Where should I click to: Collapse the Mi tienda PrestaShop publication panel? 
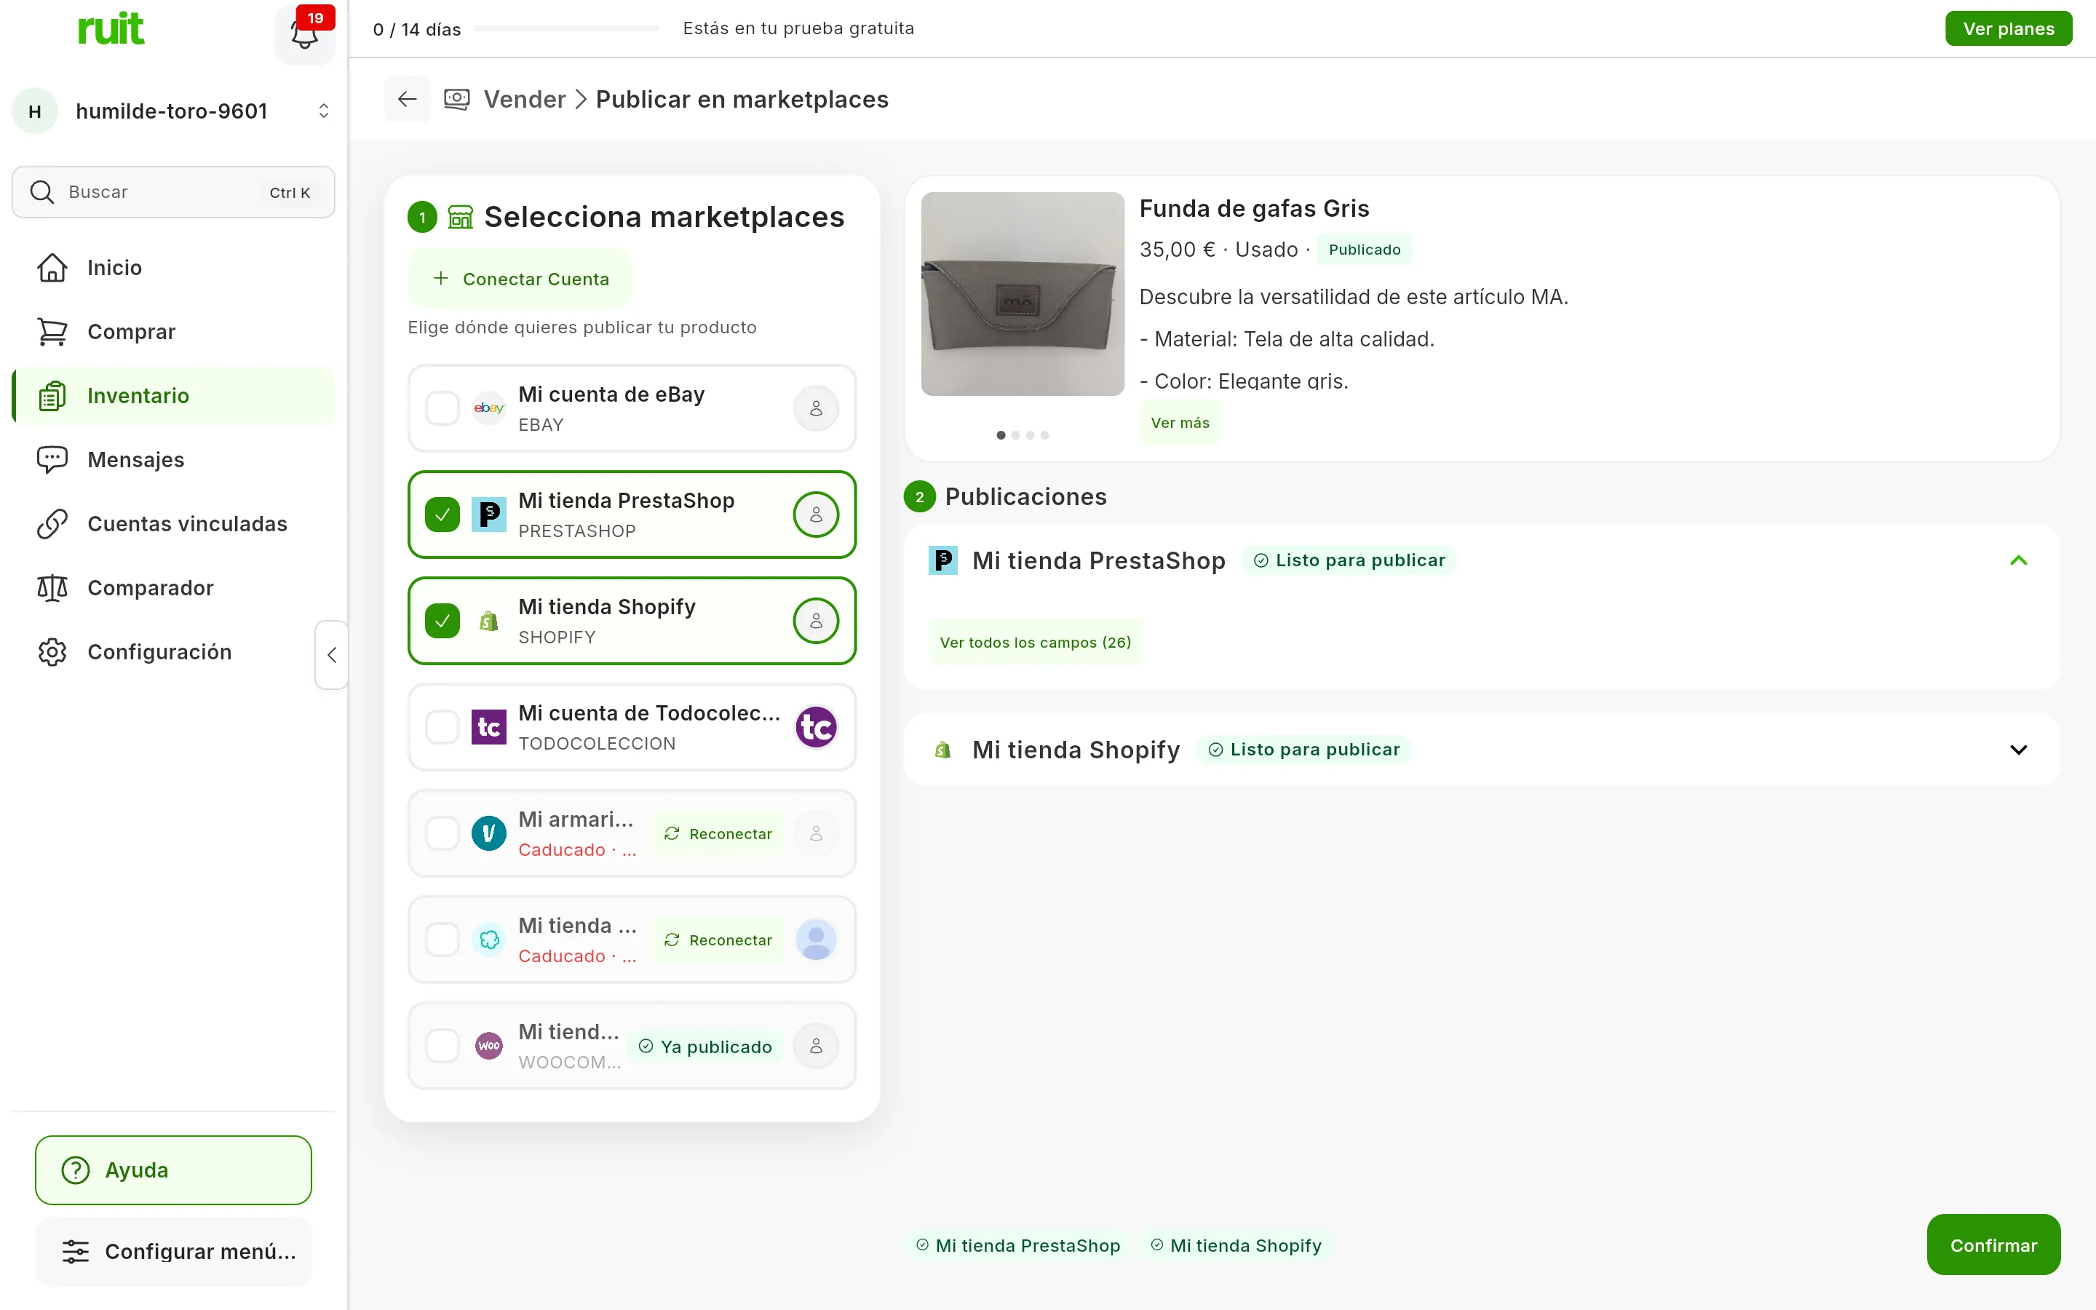(2018, 560)
